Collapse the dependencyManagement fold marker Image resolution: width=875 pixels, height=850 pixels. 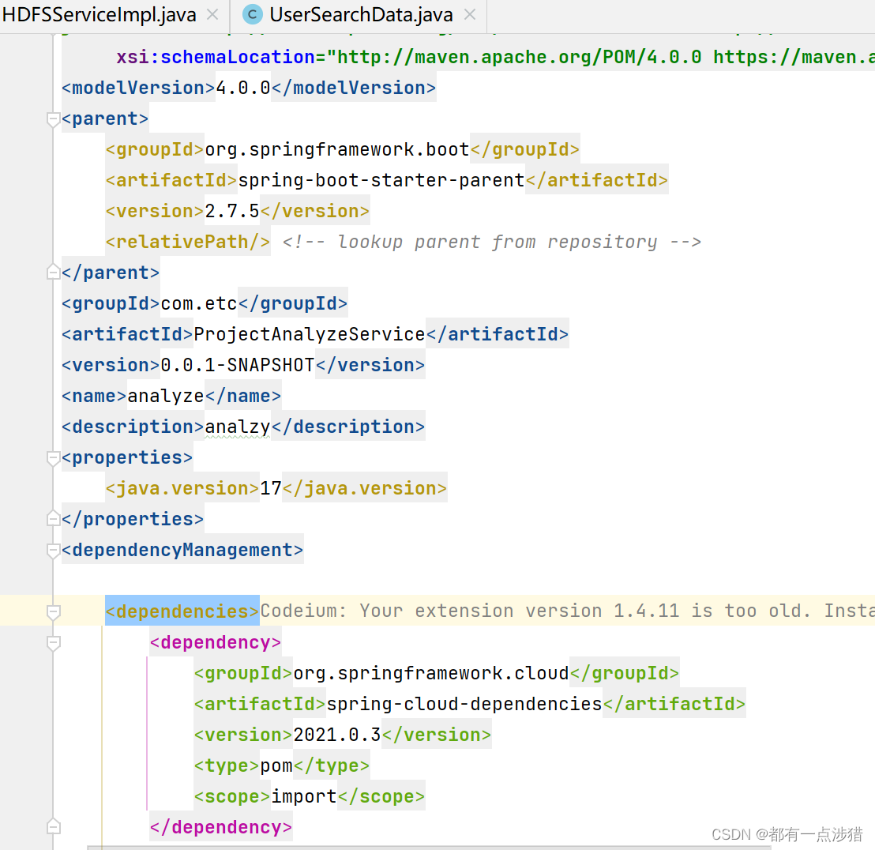[52, 551]
